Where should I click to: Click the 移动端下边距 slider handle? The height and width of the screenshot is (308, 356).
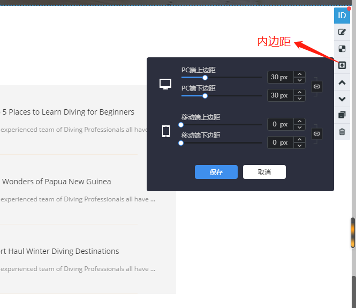[x=181, y=143]
